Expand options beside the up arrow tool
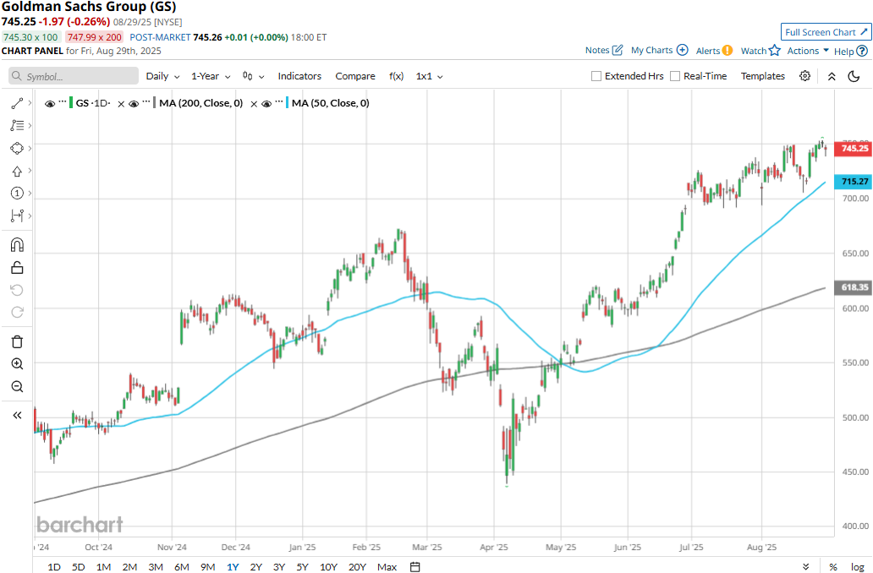 pos(30,171)
